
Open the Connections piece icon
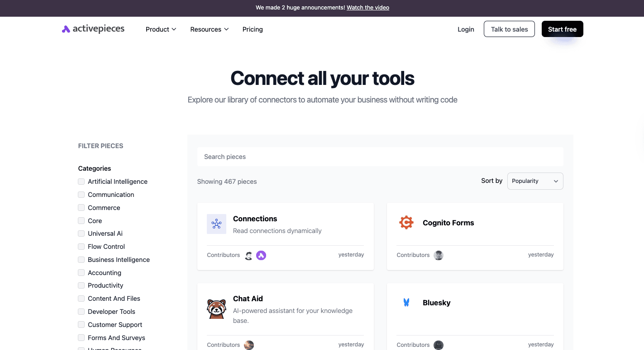click(216, 224)
